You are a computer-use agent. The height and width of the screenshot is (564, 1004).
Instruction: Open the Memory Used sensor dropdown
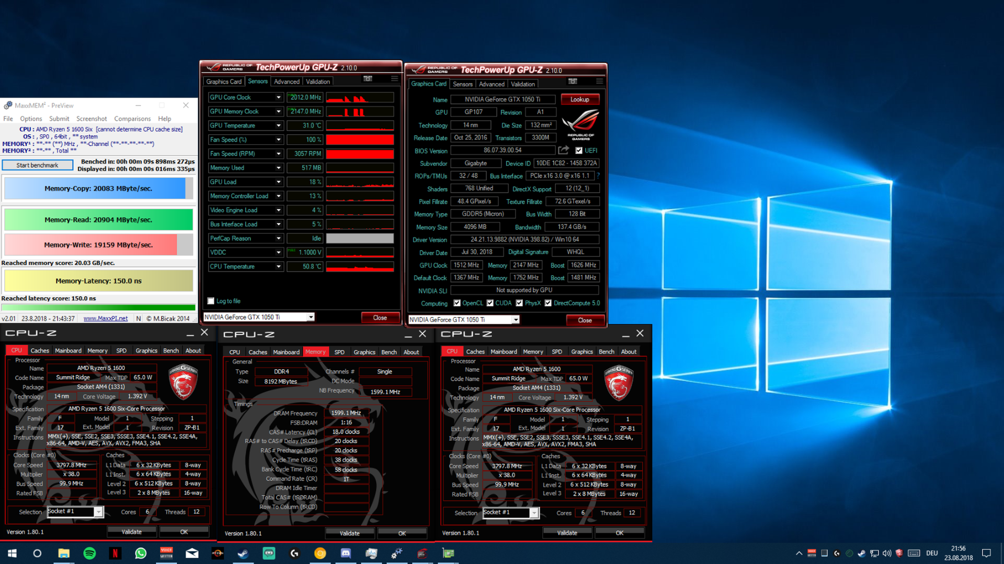click(279, 168)
